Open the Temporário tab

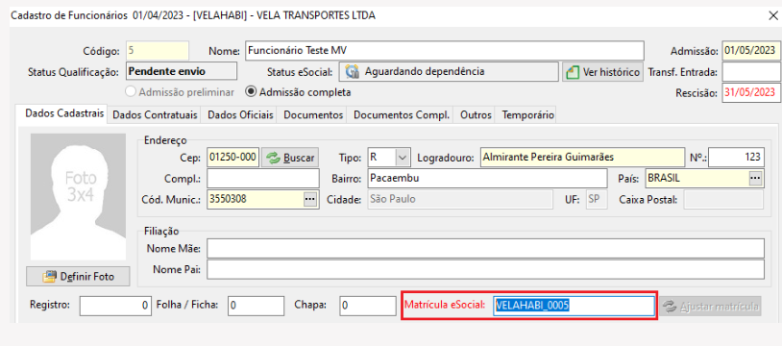[x=527, y=115]
